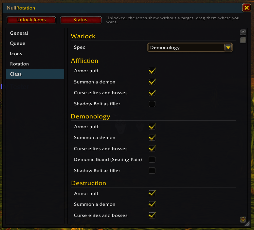
Task: Click the NullRotation window title
Action: click(x=21, y=8)
